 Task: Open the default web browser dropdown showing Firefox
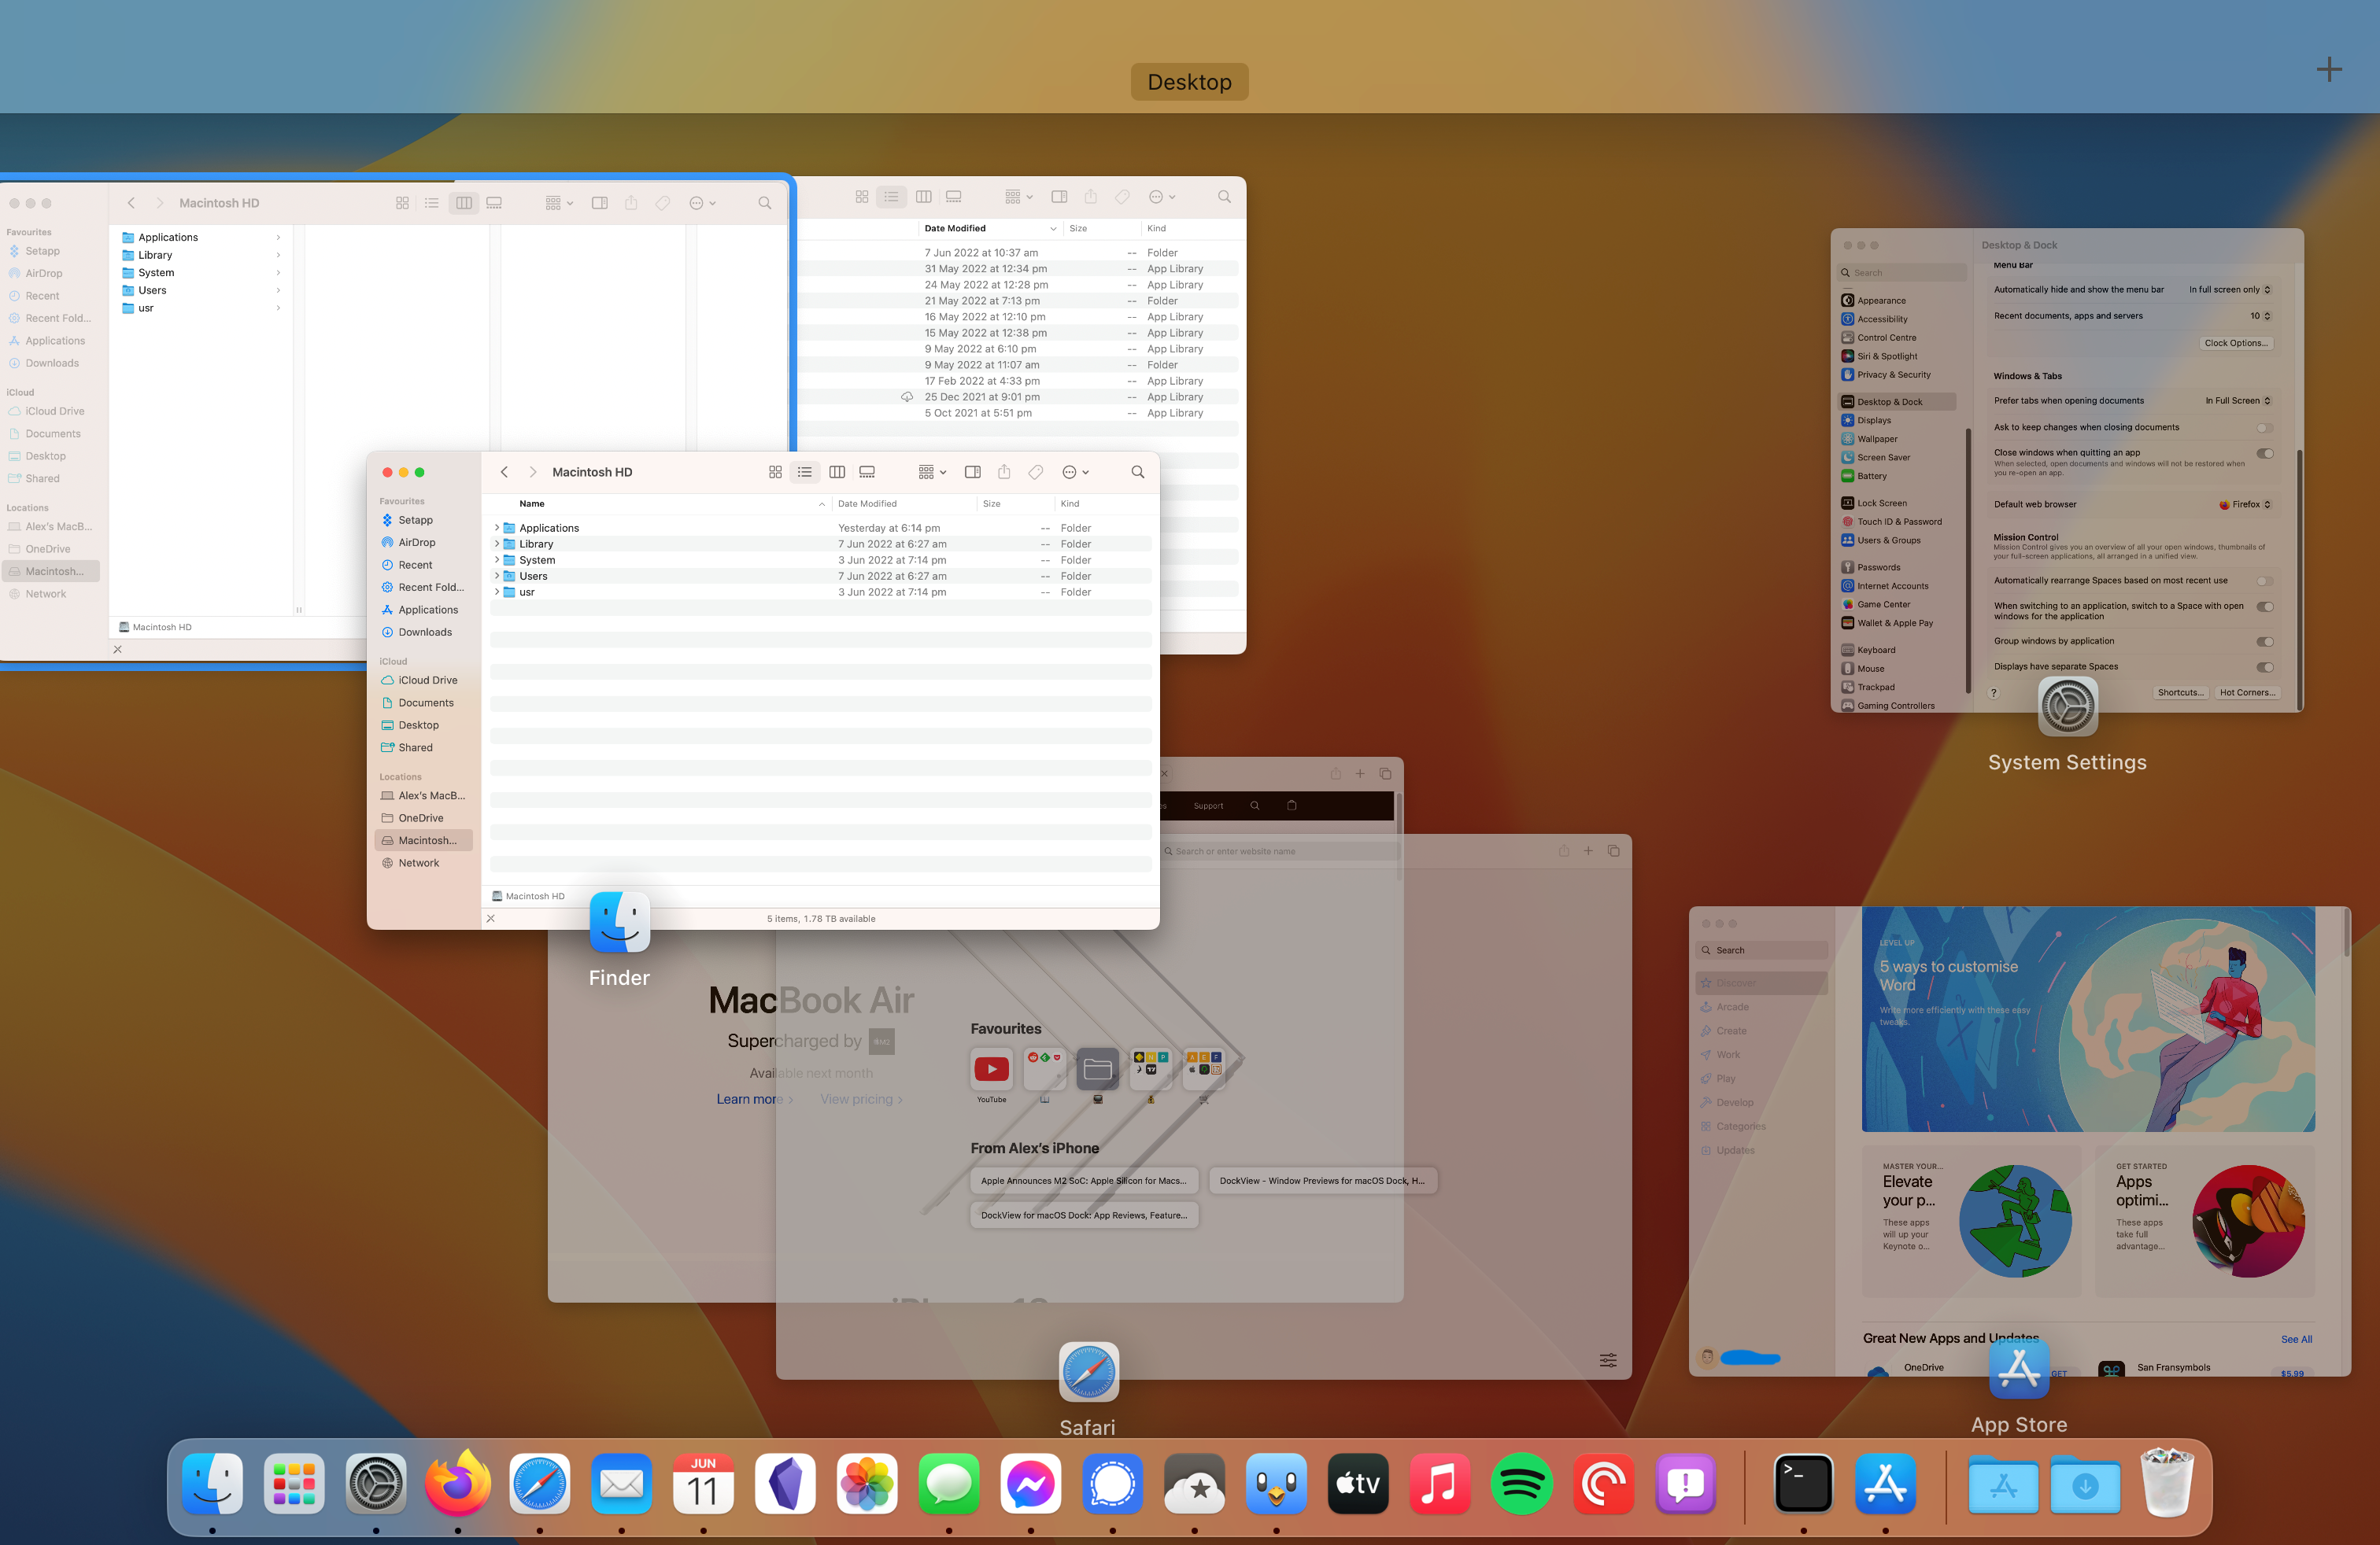coord(2245,503)
